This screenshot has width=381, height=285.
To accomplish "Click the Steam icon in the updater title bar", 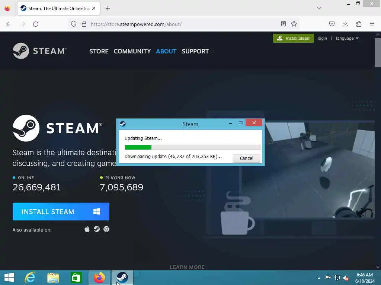I will point(123,124).
